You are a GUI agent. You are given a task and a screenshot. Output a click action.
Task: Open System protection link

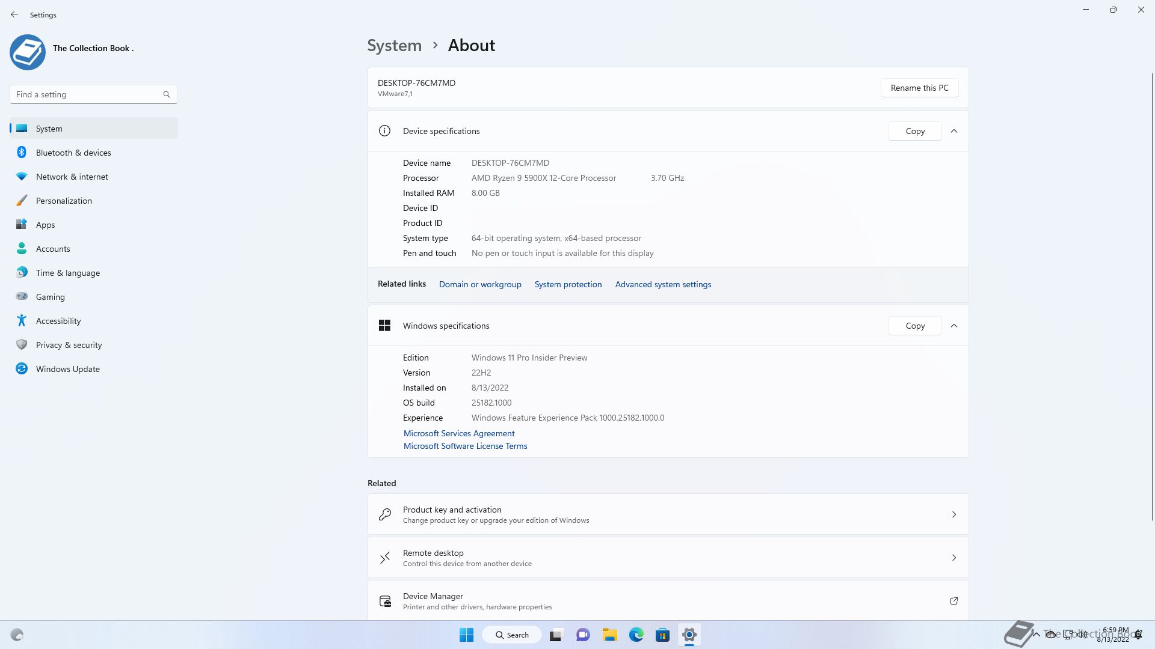point(568,284)
